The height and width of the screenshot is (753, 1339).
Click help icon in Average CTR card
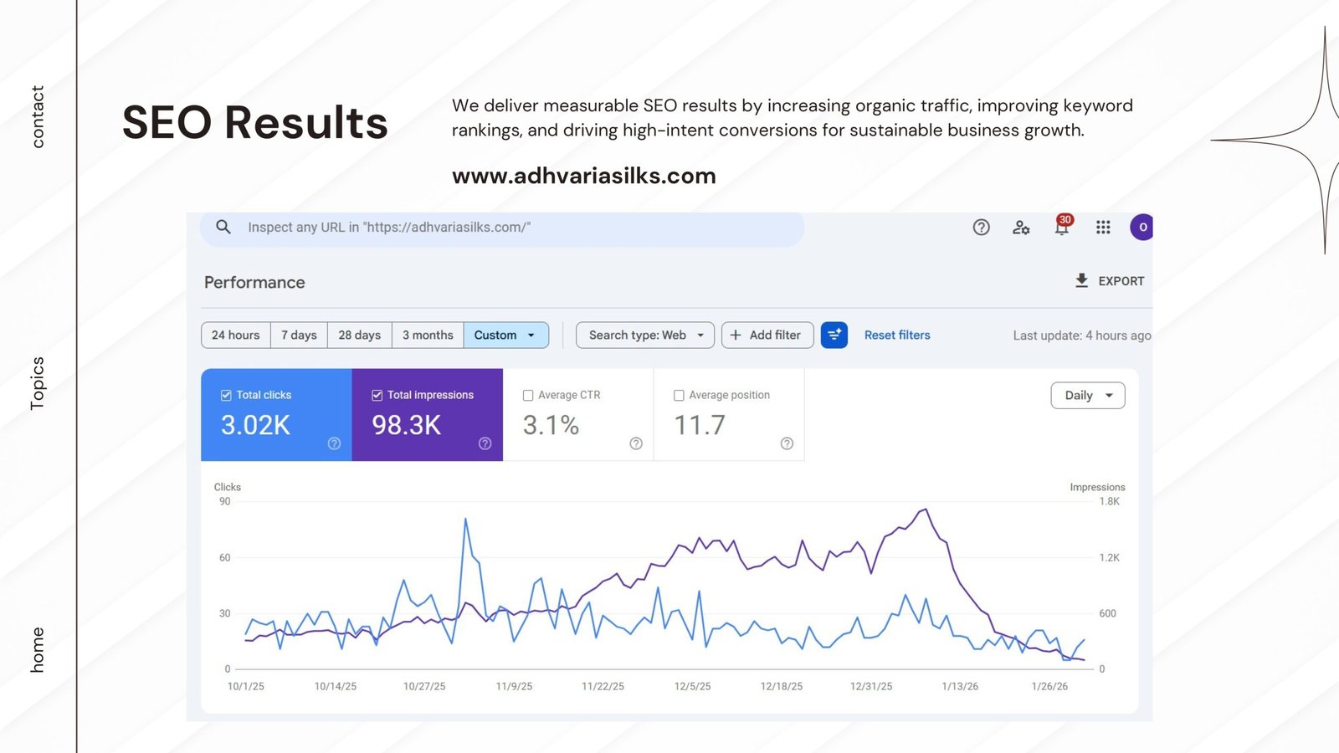point(636,443)
